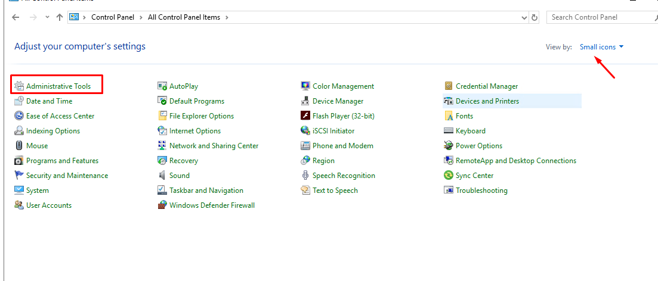Open the Network and Sharing Center link
Viewport: 658px width, 281px height.
pyautogui.click(x=214, y=146)
